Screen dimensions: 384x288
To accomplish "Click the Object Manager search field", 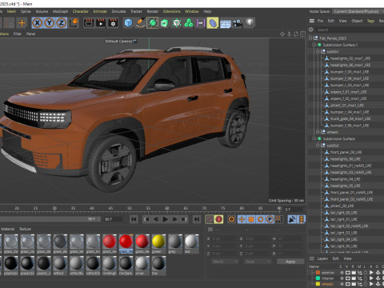I will point(350,30).
